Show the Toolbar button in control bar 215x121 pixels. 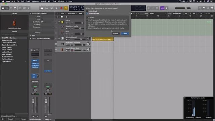point(15,8)
